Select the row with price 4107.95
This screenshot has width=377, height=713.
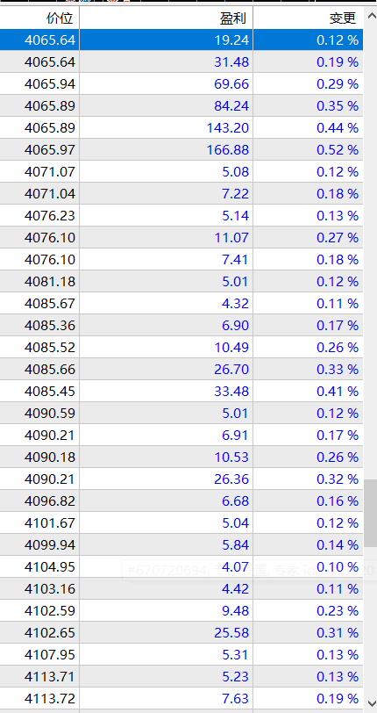click(x=181, y=654)
